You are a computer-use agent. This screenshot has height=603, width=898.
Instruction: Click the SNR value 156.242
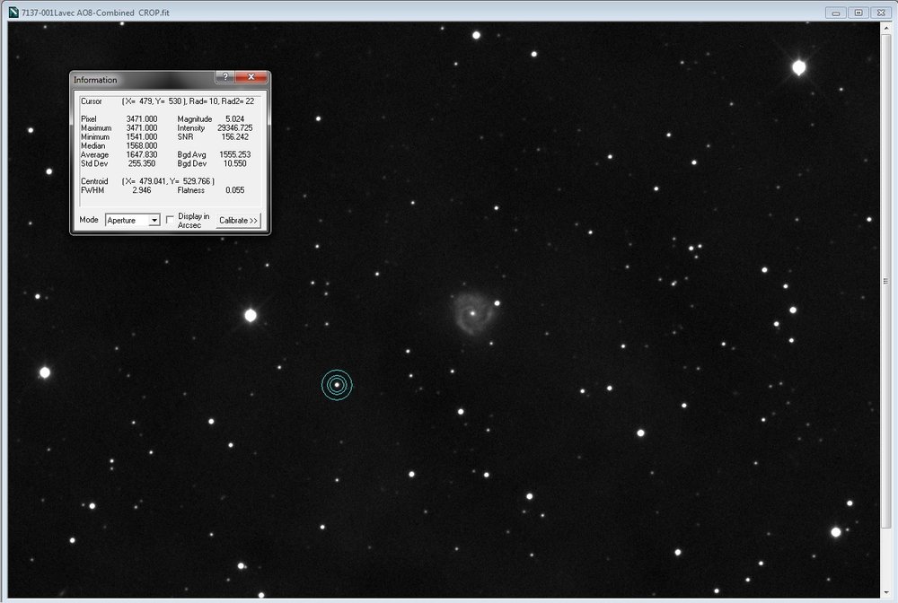tap(234, 136)
